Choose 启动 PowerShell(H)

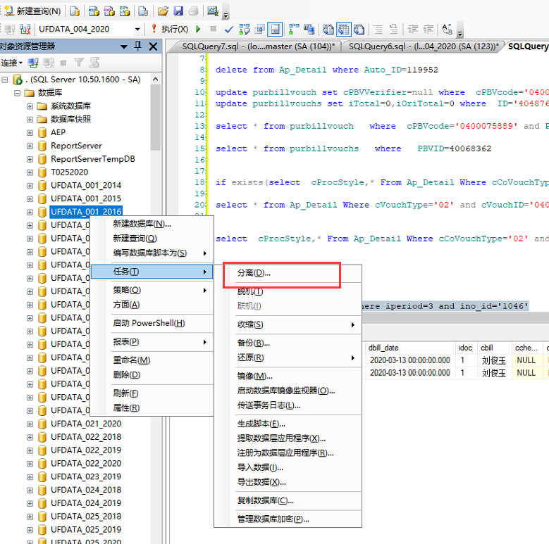[x=152, y=323]
